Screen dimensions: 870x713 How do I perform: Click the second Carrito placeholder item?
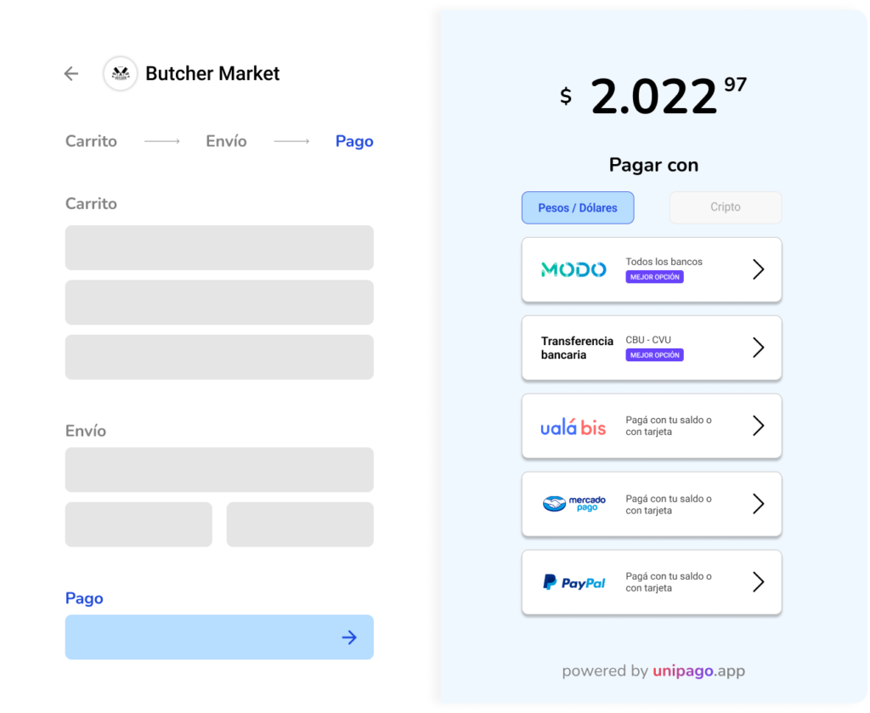point(219,303)
